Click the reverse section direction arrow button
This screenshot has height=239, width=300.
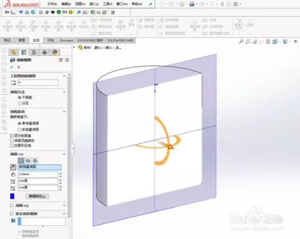pyautogui.click(x=13, y=167)
